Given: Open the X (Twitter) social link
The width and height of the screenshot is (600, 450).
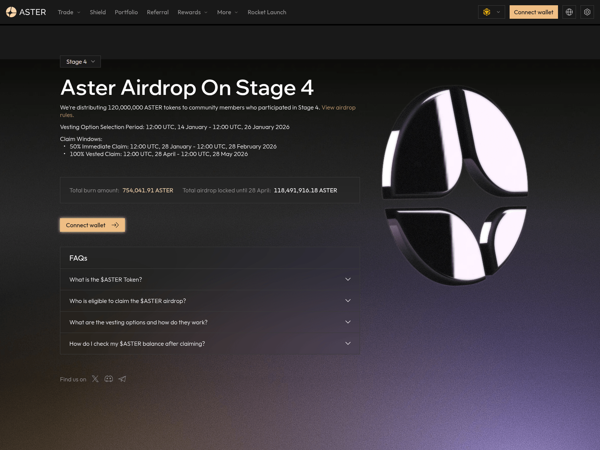Looking at the screenshot, I should (x=95, y=379).
